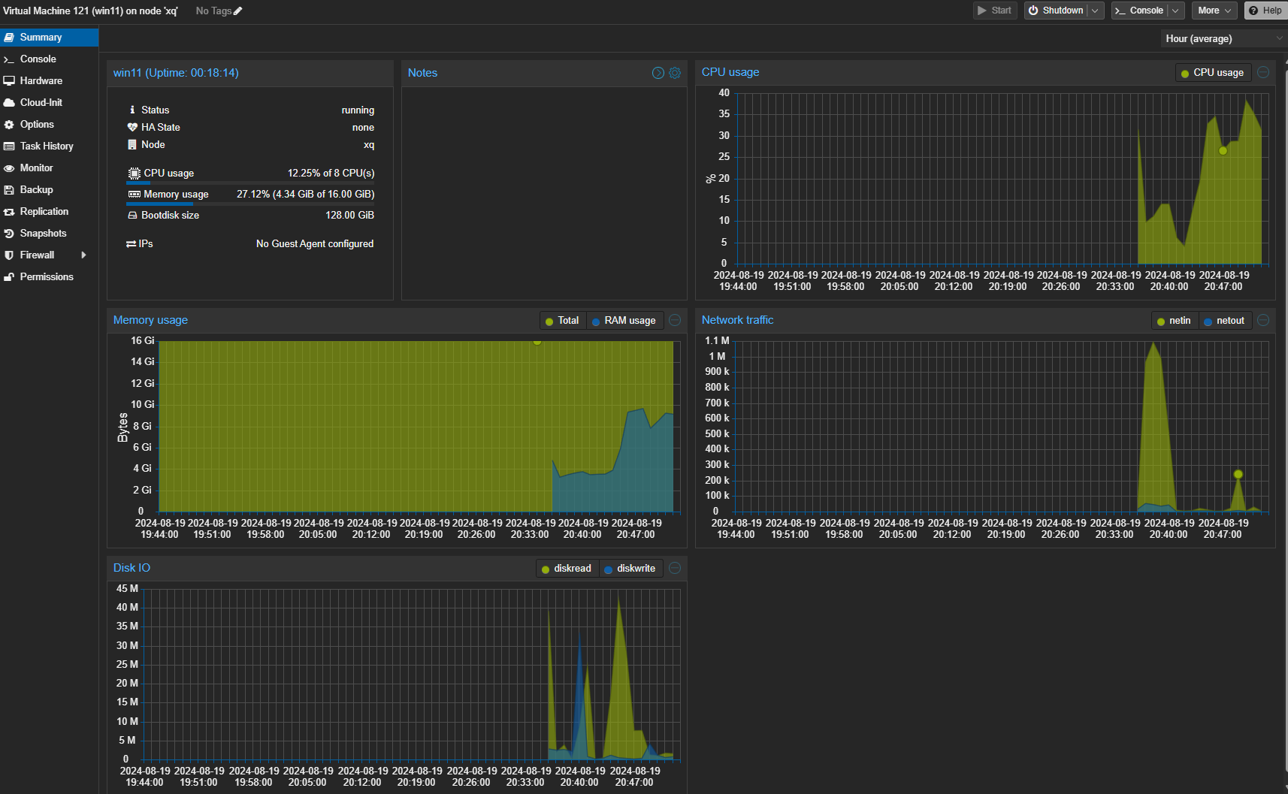Click the Hardware monitor icon in sidebar
Viewport: 1288px width, 794px height.
click(x=9, y=80)
